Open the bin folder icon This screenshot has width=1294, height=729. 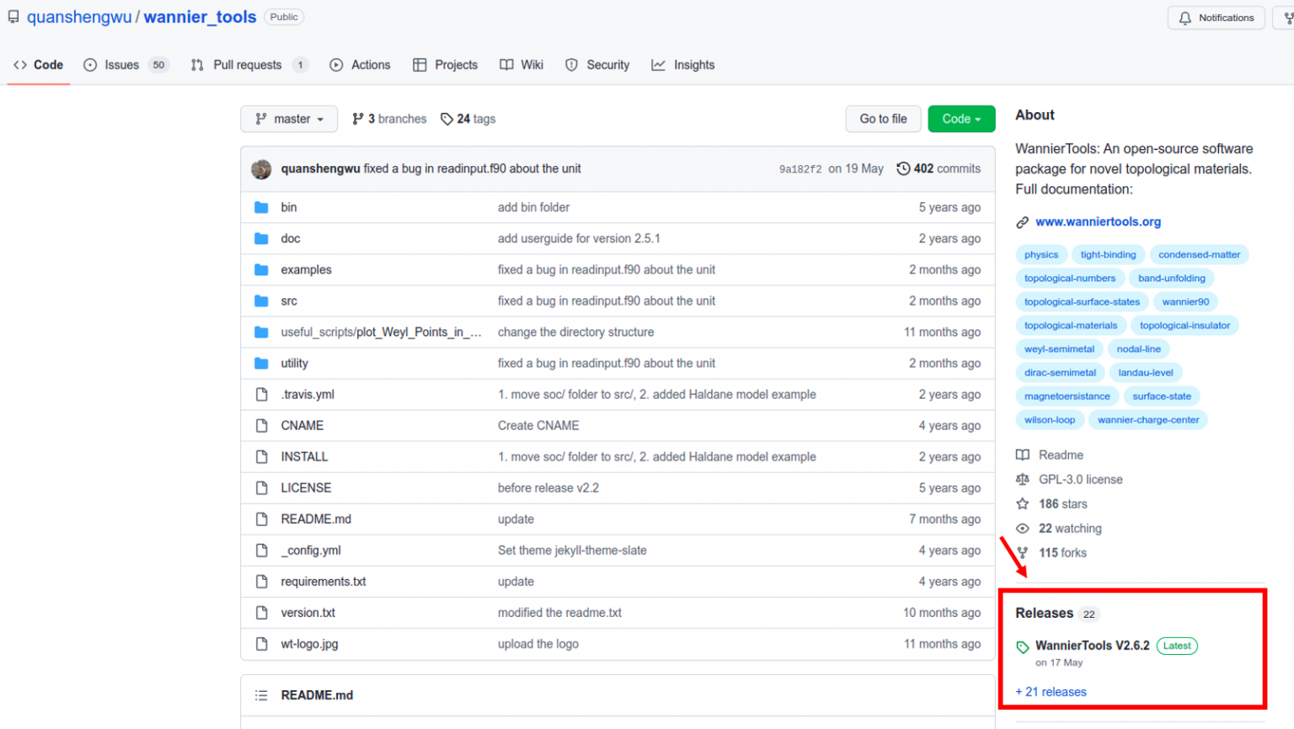[262, 207]
